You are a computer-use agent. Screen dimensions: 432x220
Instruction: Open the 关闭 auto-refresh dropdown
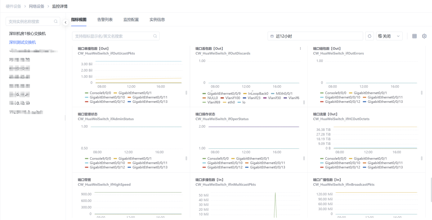pos(389,36)
